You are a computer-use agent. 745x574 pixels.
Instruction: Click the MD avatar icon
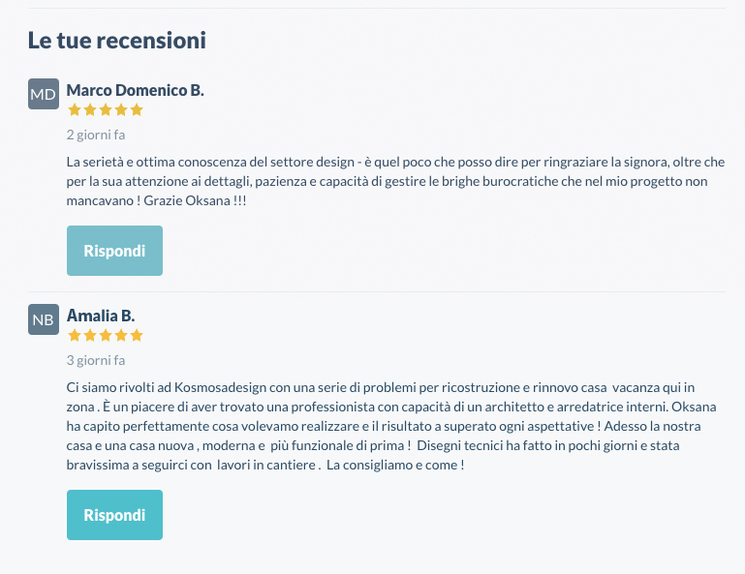(x=44, y=94)
